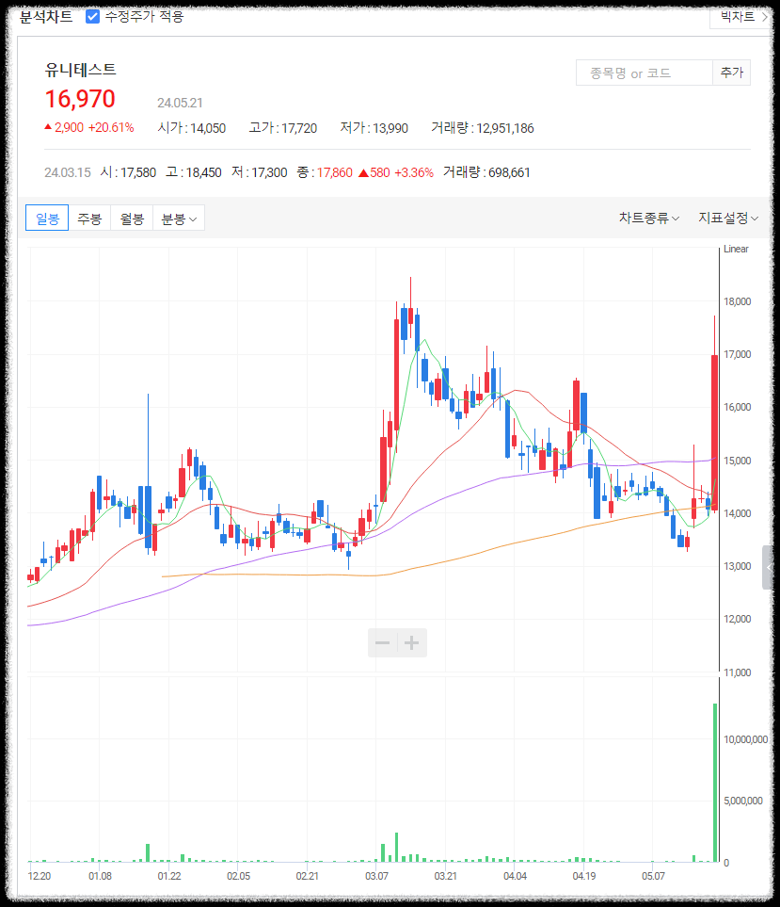Click the hovered date 24.03.15
780x907 pixels.
(68, 172)
